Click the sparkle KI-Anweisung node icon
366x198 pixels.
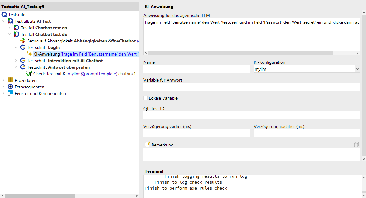[x=29, y=54]
